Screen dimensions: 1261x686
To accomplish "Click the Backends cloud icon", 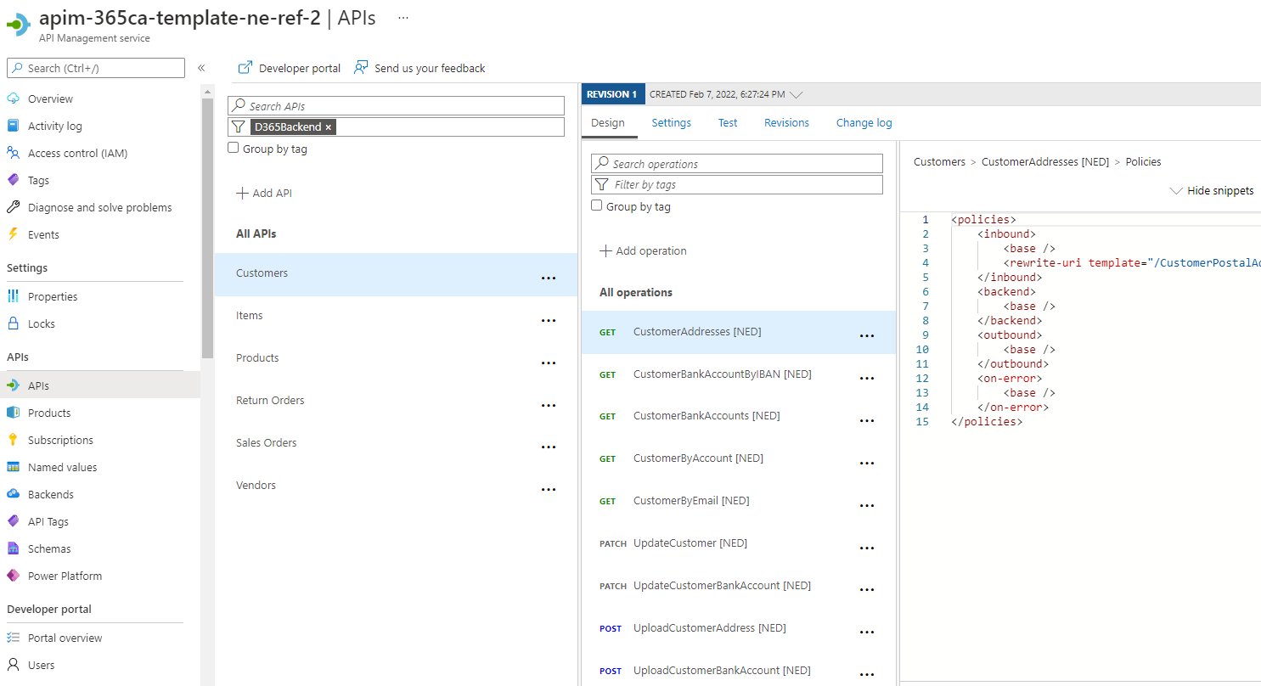I will [13, 494].
